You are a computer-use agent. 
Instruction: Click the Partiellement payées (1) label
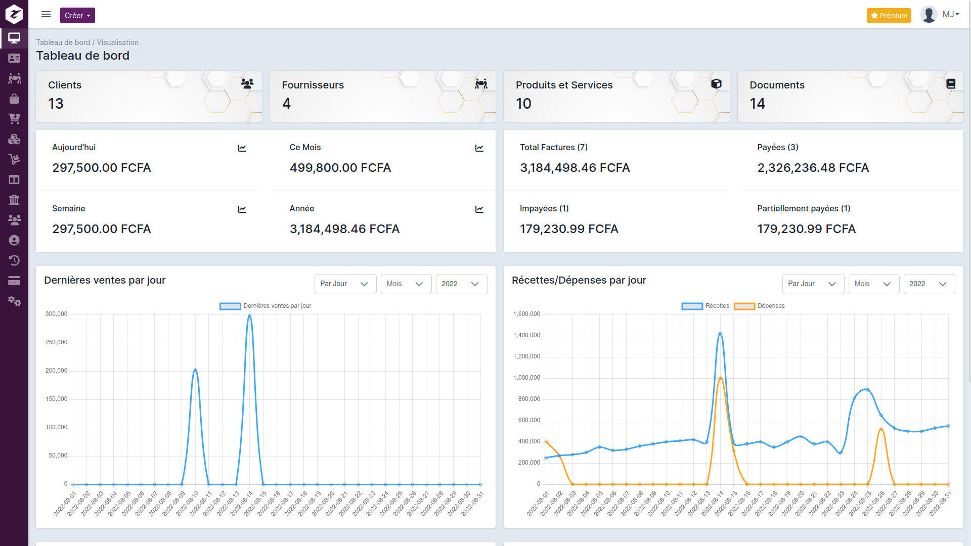click(804, 209)
